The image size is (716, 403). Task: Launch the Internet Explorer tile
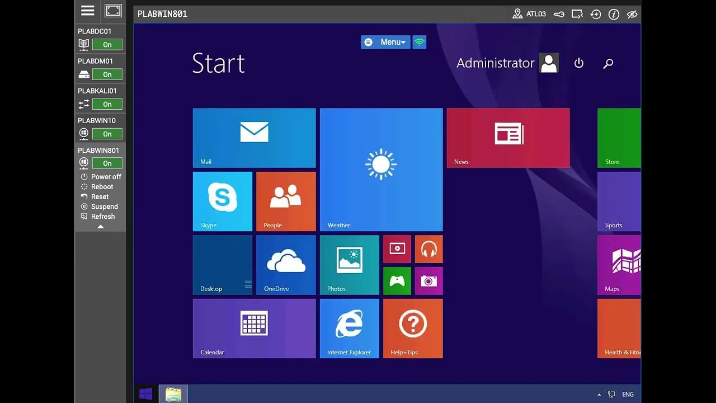tap(349, 328)
